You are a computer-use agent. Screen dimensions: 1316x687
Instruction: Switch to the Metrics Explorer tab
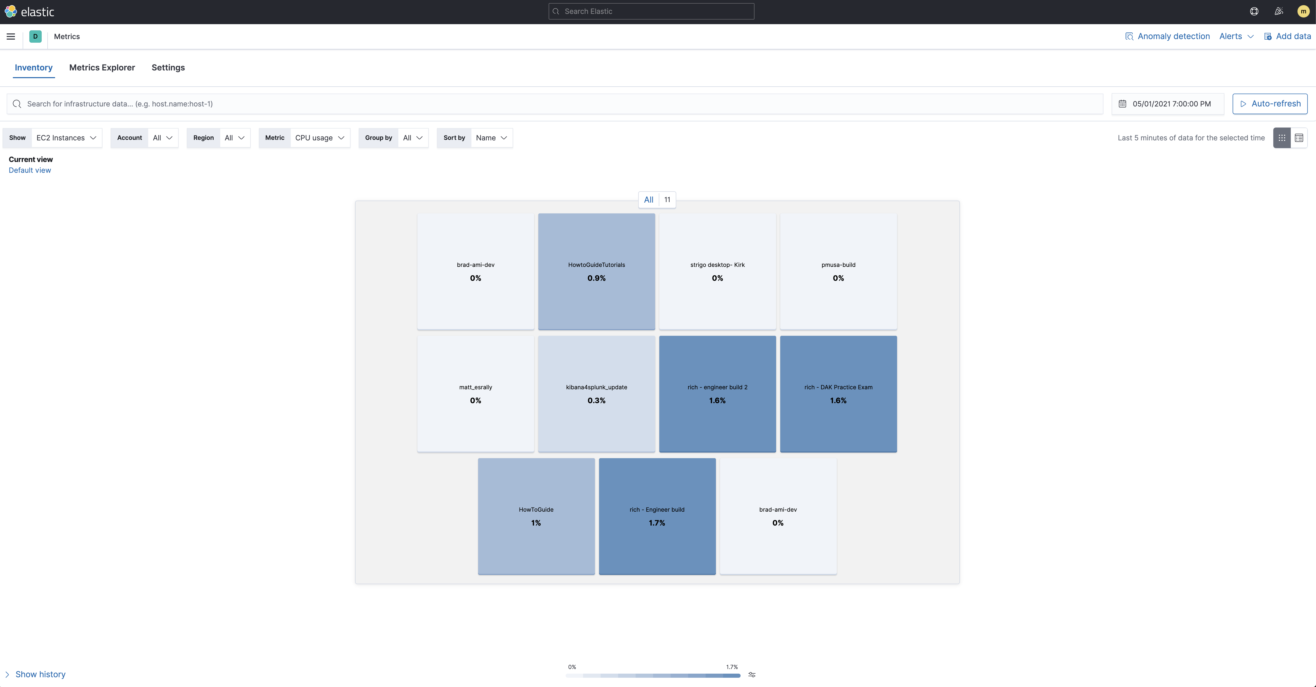click(102, 67)
